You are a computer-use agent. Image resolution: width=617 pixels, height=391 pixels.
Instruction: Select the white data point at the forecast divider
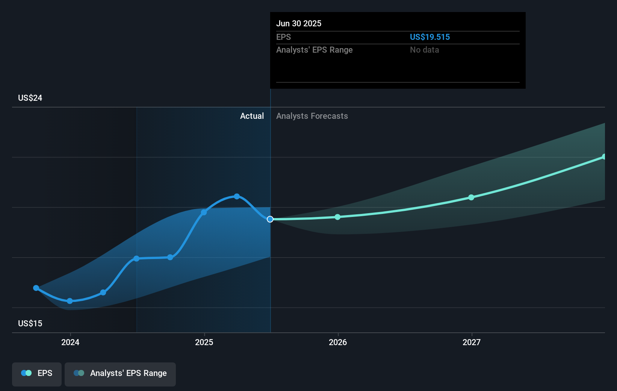pos(270,219)
